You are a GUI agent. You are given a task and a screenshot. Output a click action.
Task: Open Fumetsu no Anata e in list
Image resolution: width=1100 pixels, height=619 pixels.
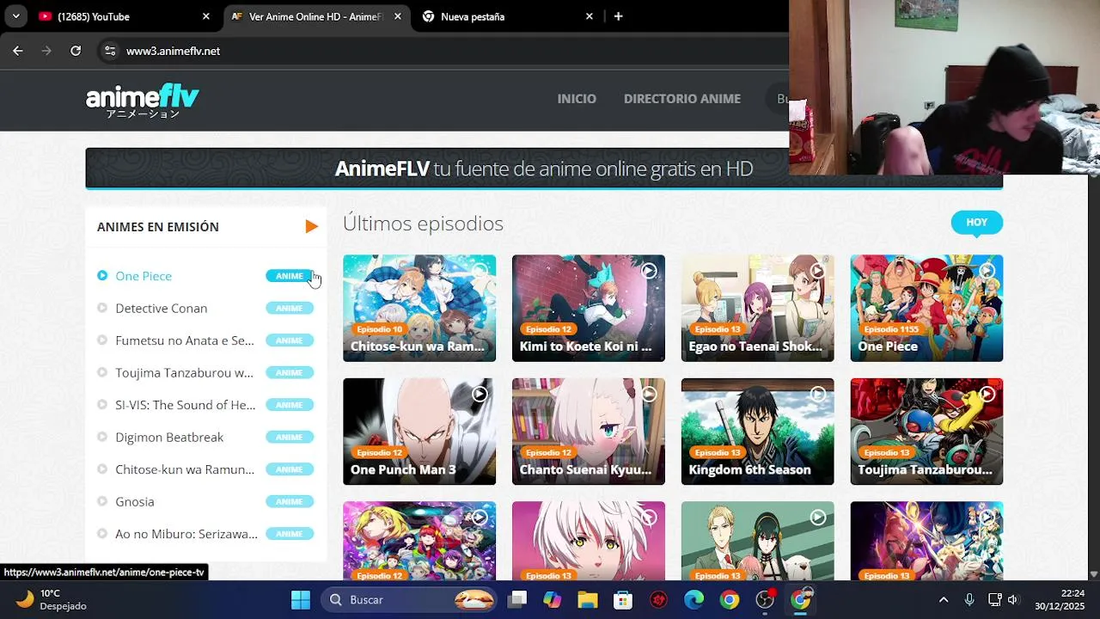coord(185,340)
